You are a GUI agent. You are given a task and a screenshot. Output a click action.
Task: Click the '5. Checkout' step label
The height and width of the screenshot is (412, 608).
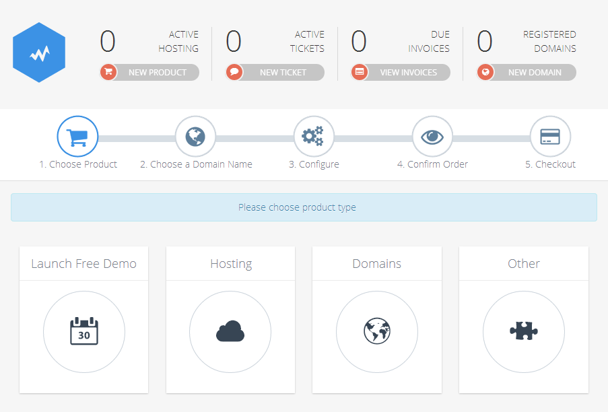tap(550, 164)
